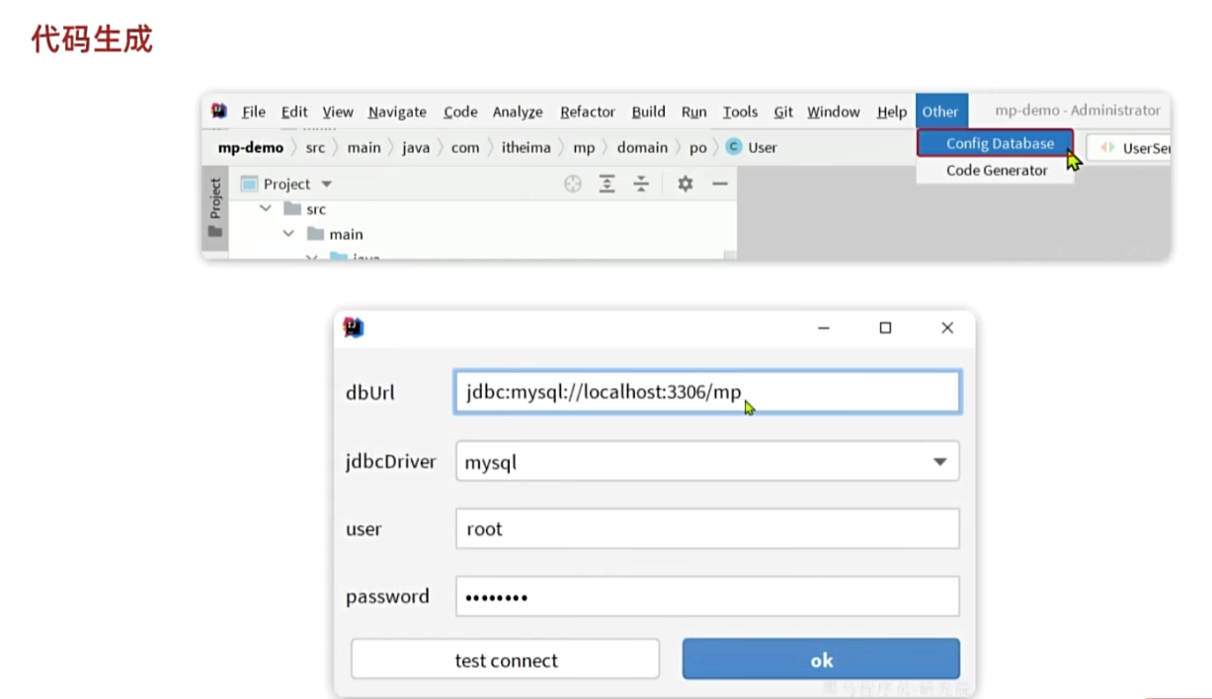Screen dimensions: 1212x699
Task: Click Collapse All icon in Project panel
Action: [x=641, y=184]
